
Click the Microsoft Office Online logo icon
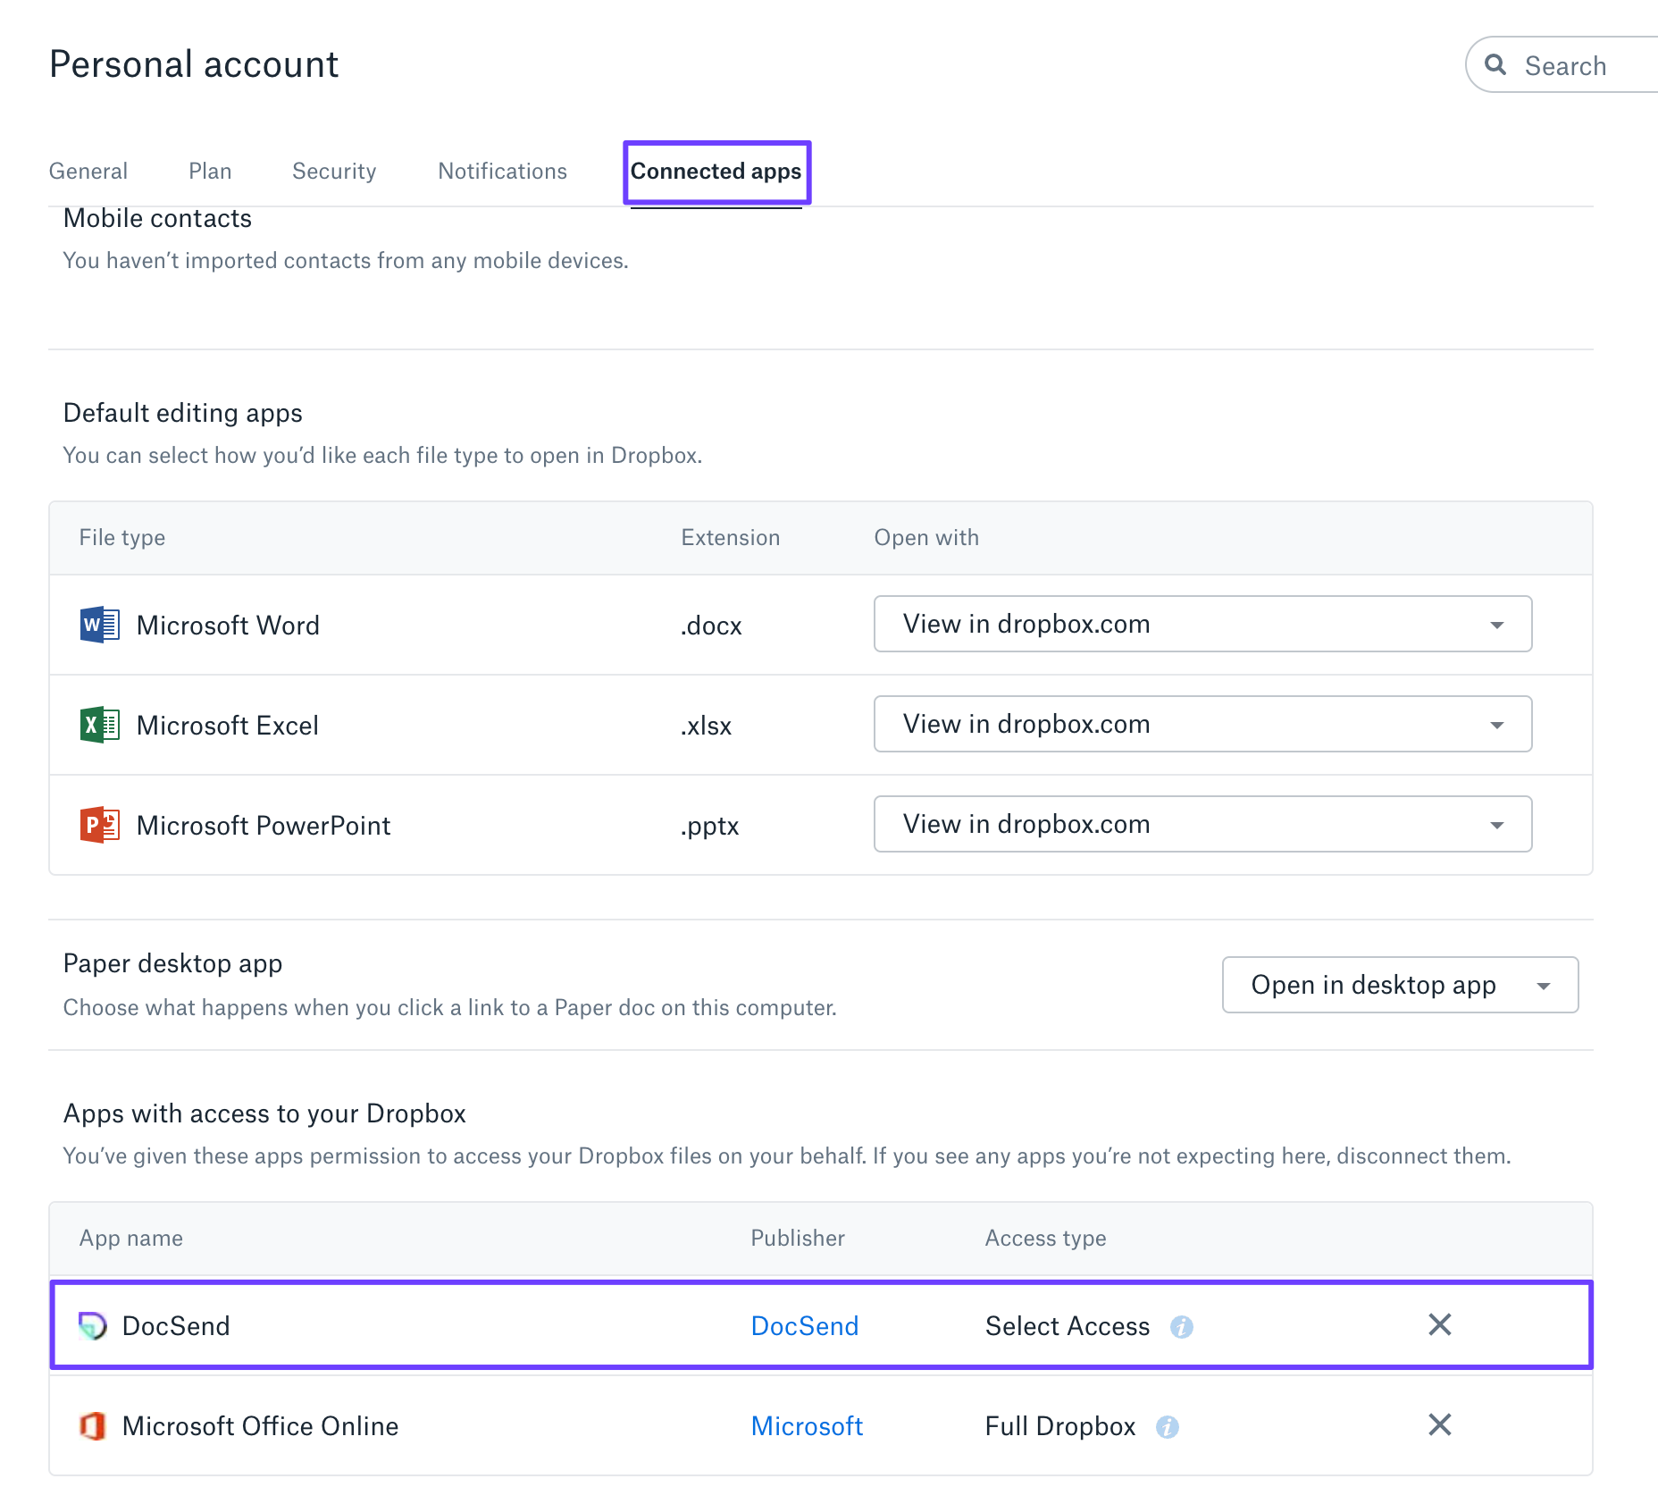[x=92, y=1425]
